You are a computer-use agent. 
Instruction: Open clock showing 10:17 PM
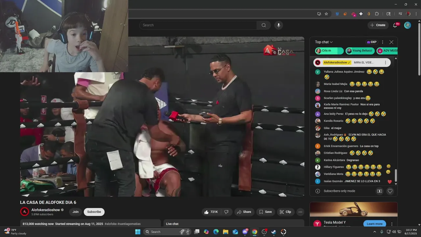[411, 232]
